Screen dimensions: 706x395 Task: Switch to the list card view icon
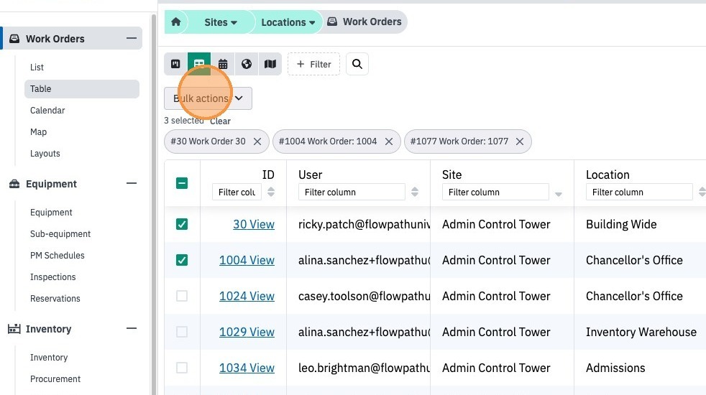(x=175, y=64)
